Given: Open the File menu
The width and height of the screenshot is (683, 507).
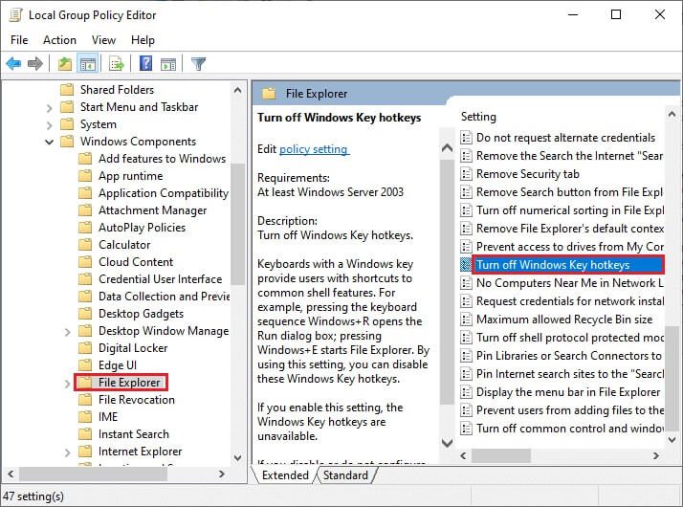Looking at the screenshot, I should pos(19,40).
